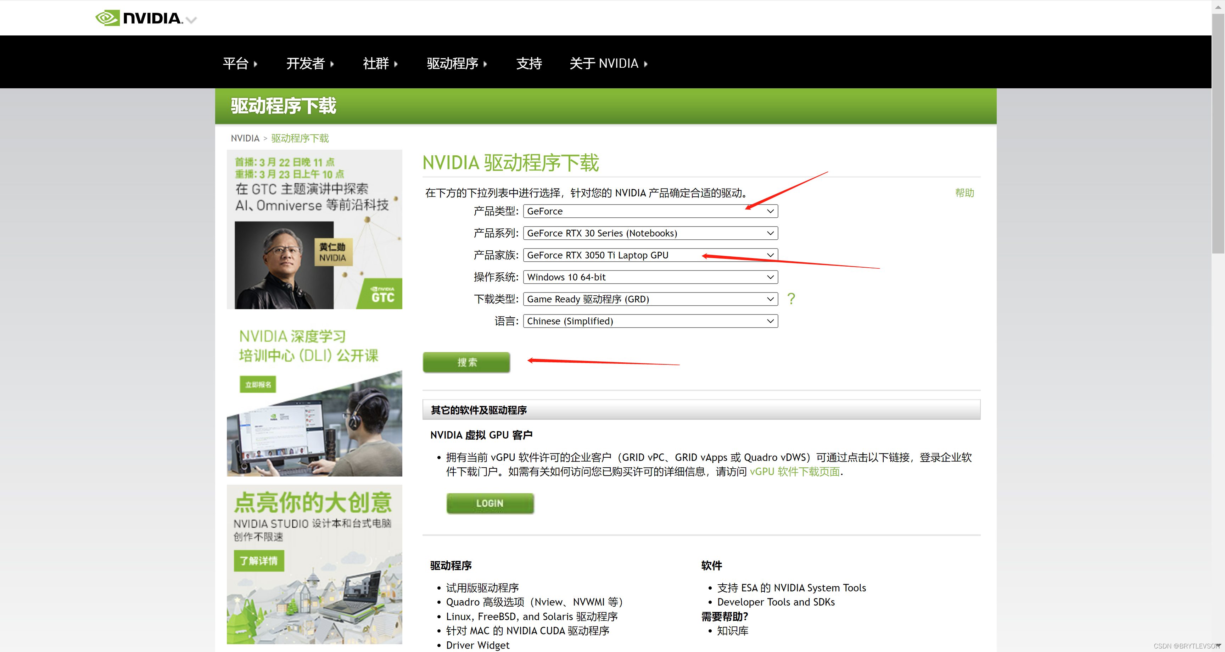
Task: Open the 语言 dropdown showing Chinese (Simplified)
Action: tap(650, 321)
